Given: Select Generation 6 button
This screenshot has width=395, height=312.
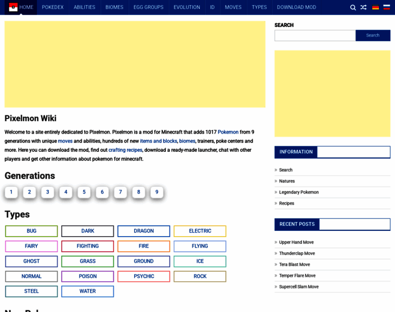Looking at the screenshot, I should click(102, 192).
